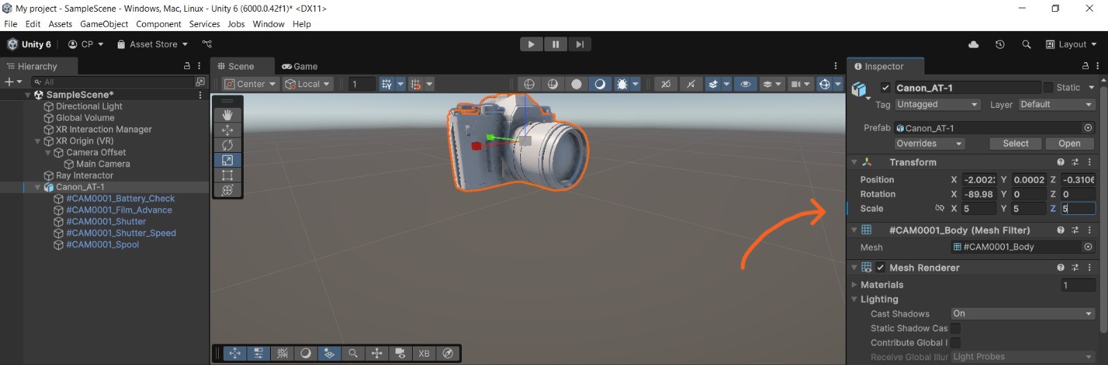
Task: Enable the Static Shadow Caster checkbox
Action: [x=956, y=328]
